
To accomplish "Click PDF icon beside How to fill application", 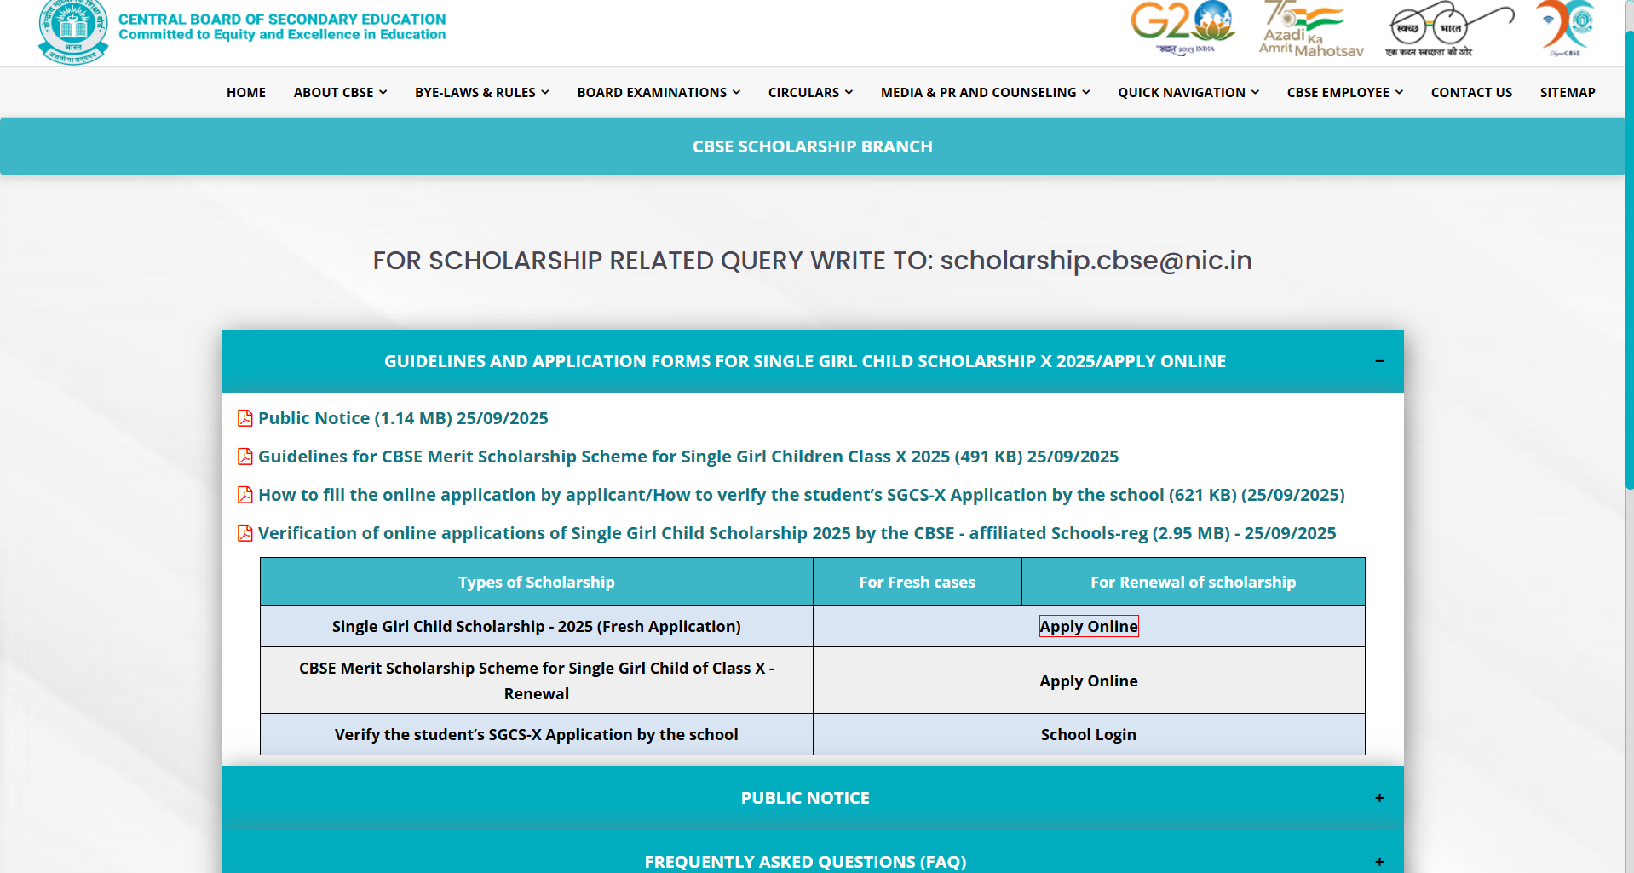I will [245, 495].
